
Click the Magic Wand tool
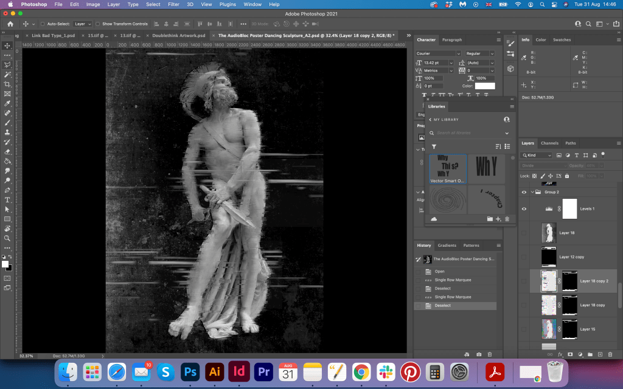tap(7, 74)
